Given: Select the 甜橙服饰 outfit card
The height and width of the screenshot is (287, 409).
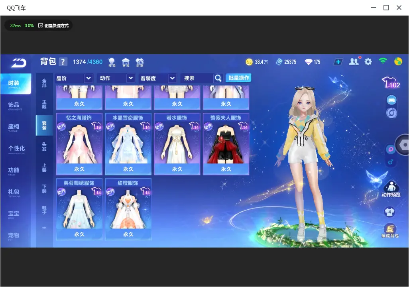Looking at the screenshot, I should 128,209.
